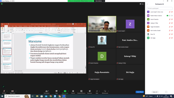Open the Participants panel icon
This screenshot has height=98, width=174.
[46, 91]
